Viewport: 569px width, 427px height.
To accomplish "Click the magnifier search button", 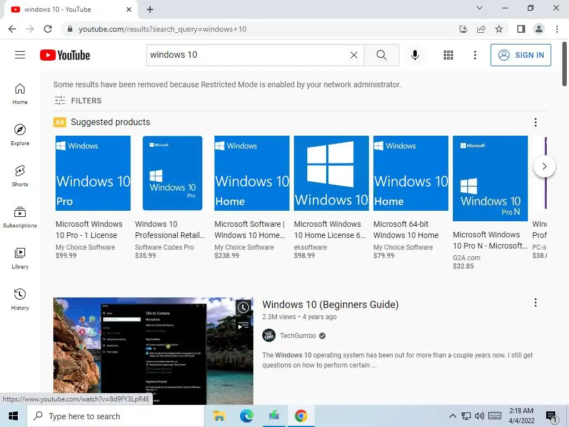I will (381, 55).
